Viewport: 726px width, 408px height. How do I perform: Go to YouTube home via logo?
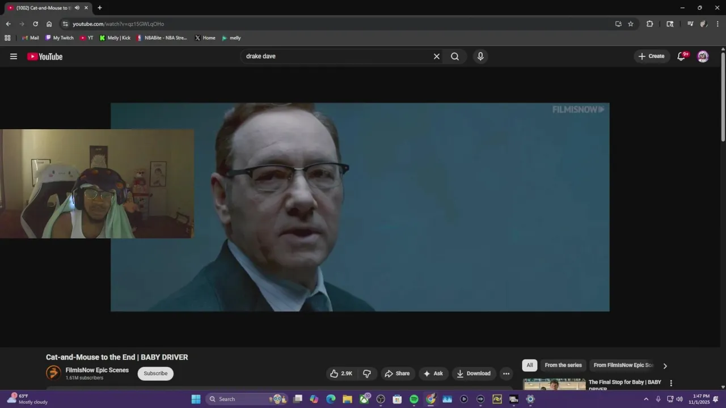pyautogui.click(x=45, y=56)
